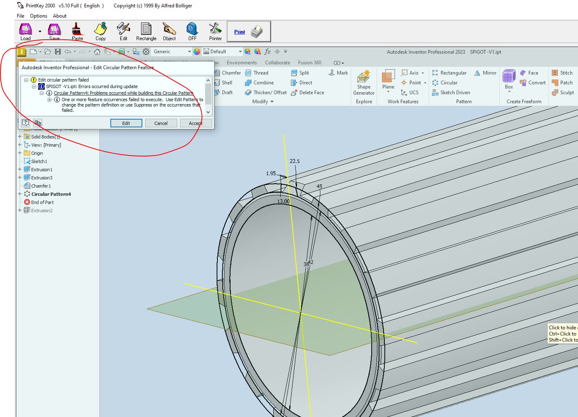Switch to the Fusion 360 ribbon tab
The image size is (578, 417).
[309, 62]
